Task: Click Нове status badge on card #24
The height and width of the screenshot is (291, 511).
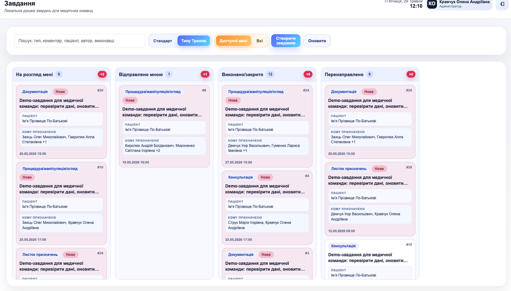Action: [233, 100]
